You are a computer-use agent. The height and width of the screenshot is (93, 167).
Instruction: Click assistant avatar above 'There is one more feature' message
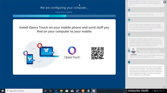pyautogui.click(x=129, y=62)
